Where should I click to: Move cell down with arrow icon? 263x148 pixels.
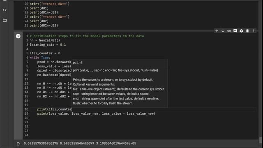[x=223, y=31]
